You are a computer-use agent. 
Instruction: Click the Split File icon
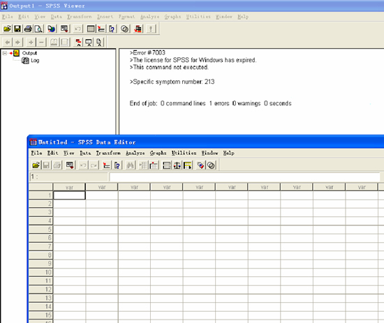pos(167,165)
